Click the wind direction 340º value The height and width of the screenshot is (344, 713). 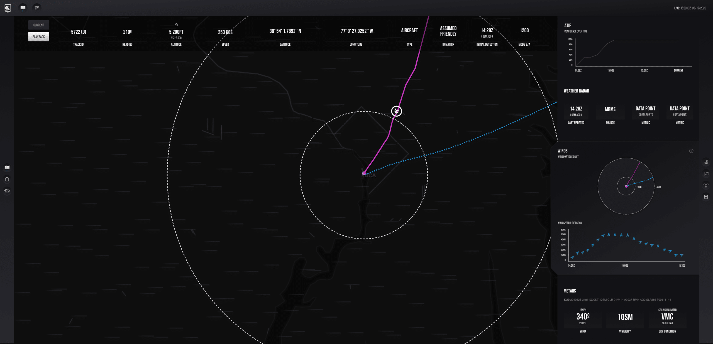(583, 317)
